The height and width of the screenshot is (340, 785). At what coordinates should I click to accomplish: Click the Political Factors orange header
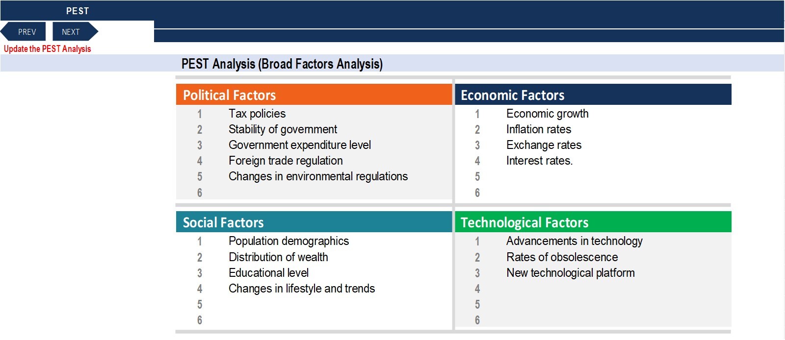(x=314, y=95)
